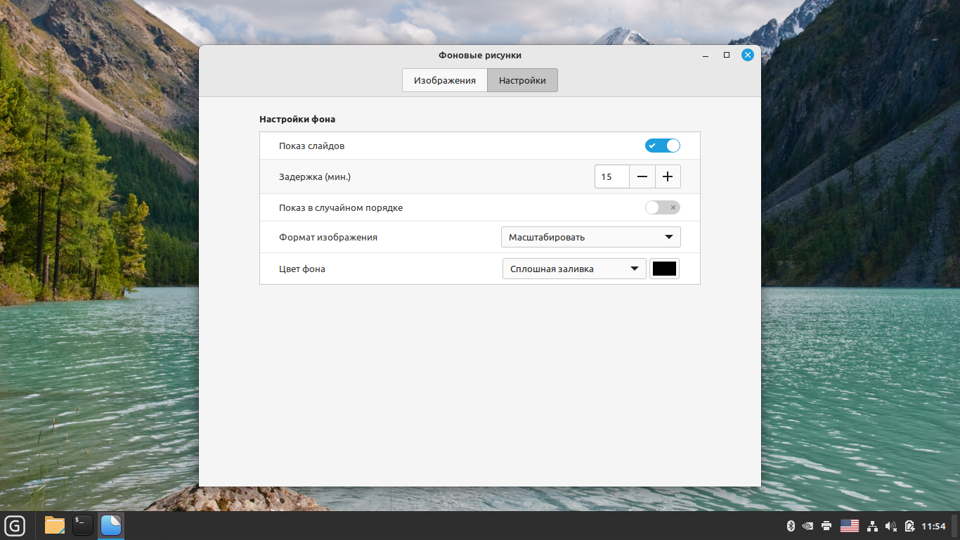
Task: Disable the 'Показ слайдов' switch
Action: click(x=662, y=146)
